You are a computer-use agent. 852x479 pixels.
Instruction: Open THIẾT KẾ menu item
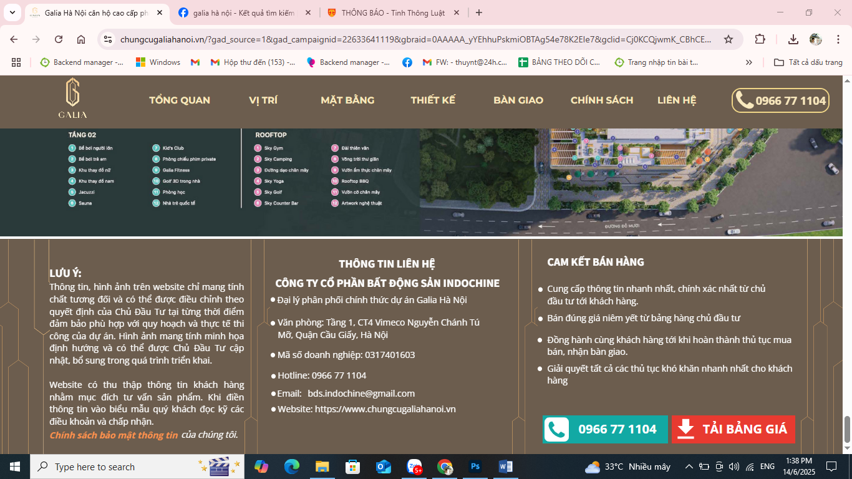click(433, 100)
